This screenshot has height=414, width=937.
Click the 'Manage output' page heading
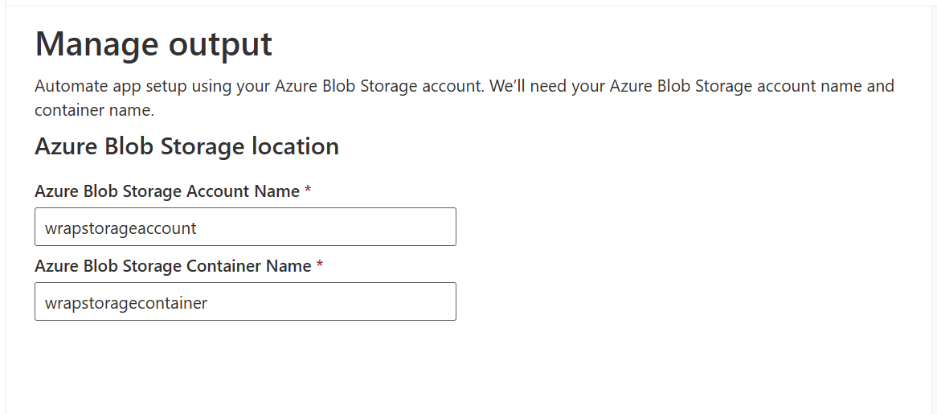click(x=153, y=44)
